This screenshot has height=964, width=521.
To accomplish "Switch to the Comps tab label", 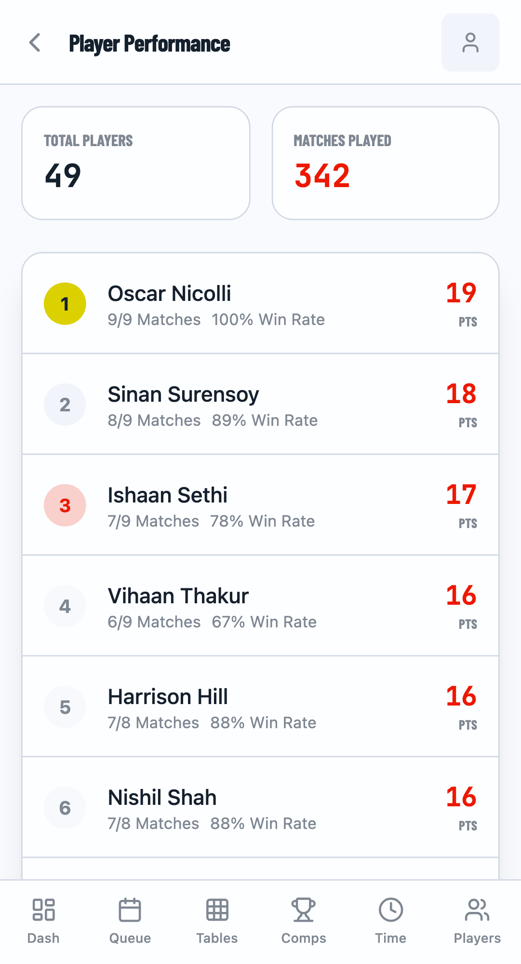I will [304, 938].
